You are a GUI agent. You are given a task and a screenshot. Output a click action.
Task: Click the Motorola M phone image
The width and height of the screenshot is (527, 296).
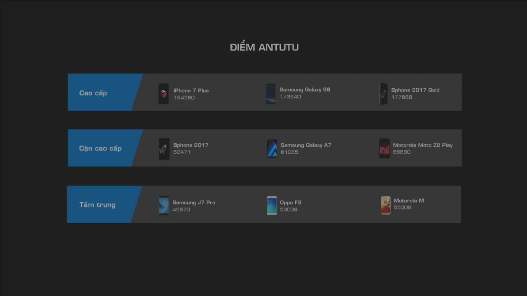(385, 205)
